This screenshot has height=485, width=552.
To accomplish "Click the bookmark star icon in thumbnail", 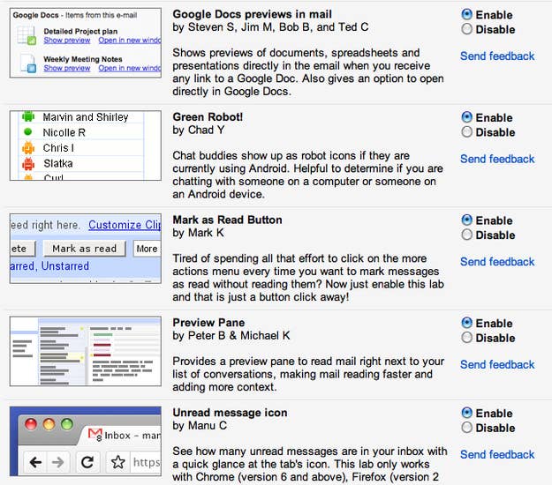I will (x=118, y=462).
